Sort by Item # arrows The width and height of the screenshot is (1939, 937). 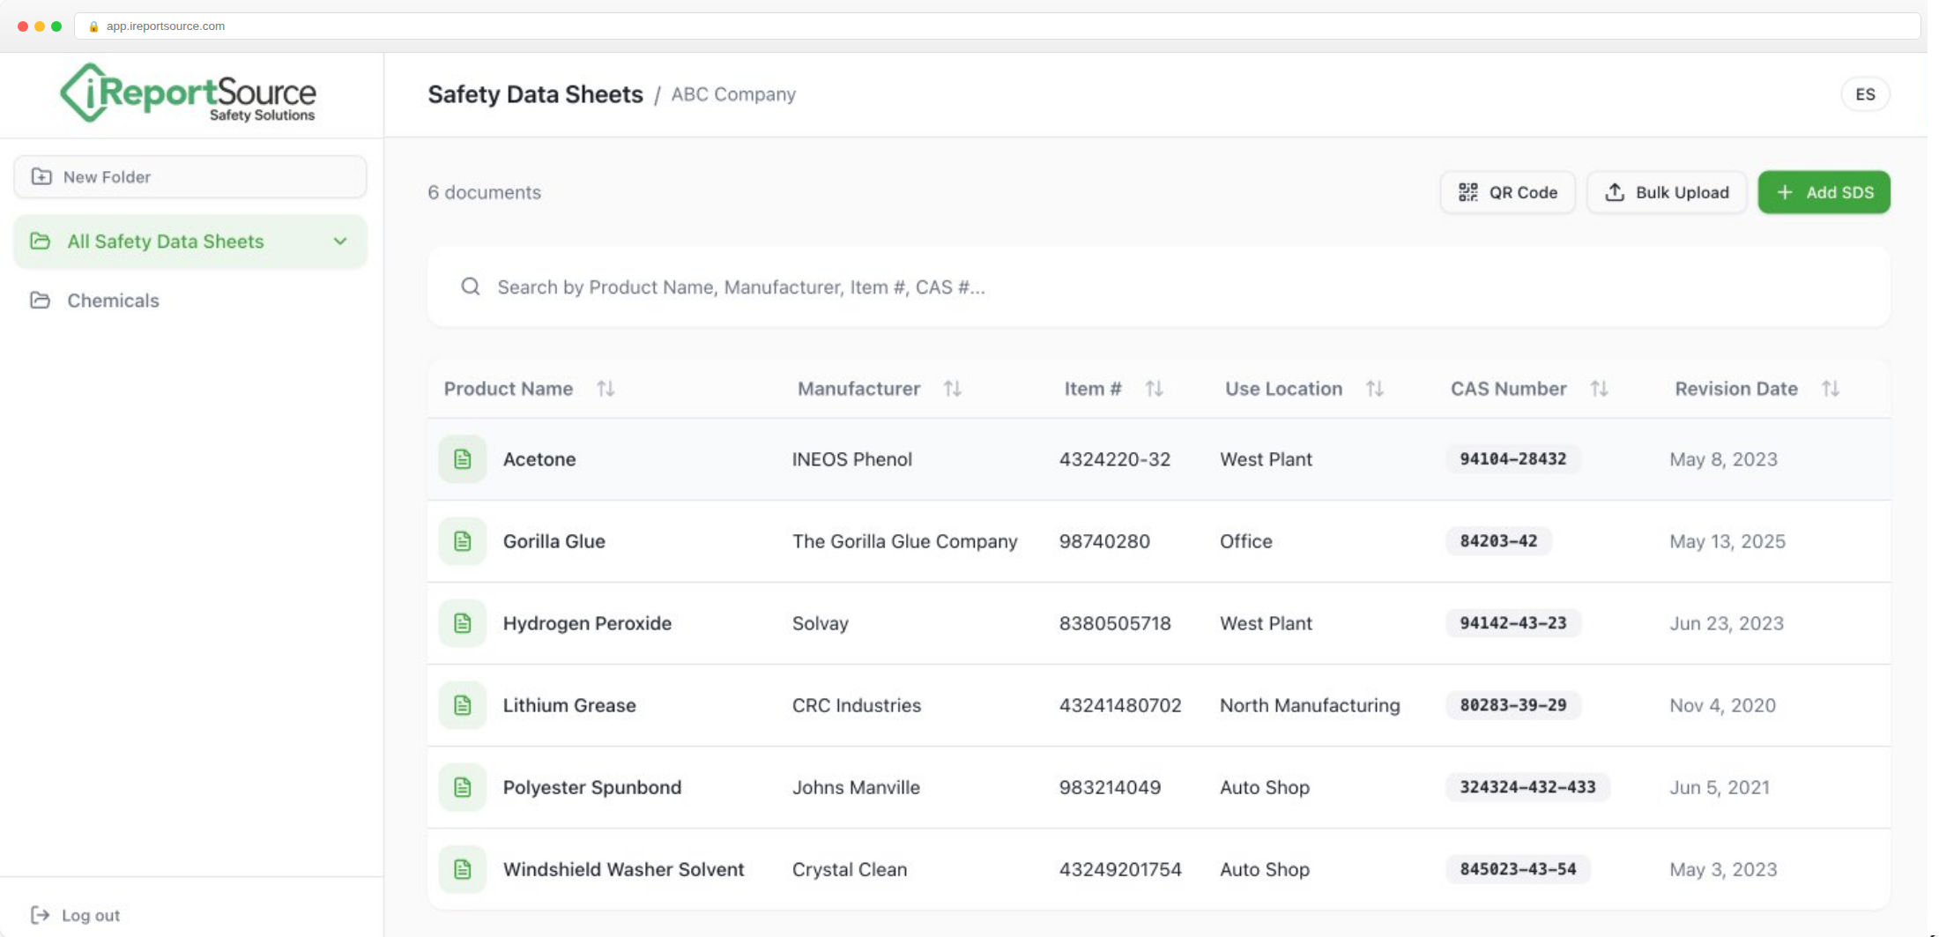pyautogui.click(x=1154, y=388)
